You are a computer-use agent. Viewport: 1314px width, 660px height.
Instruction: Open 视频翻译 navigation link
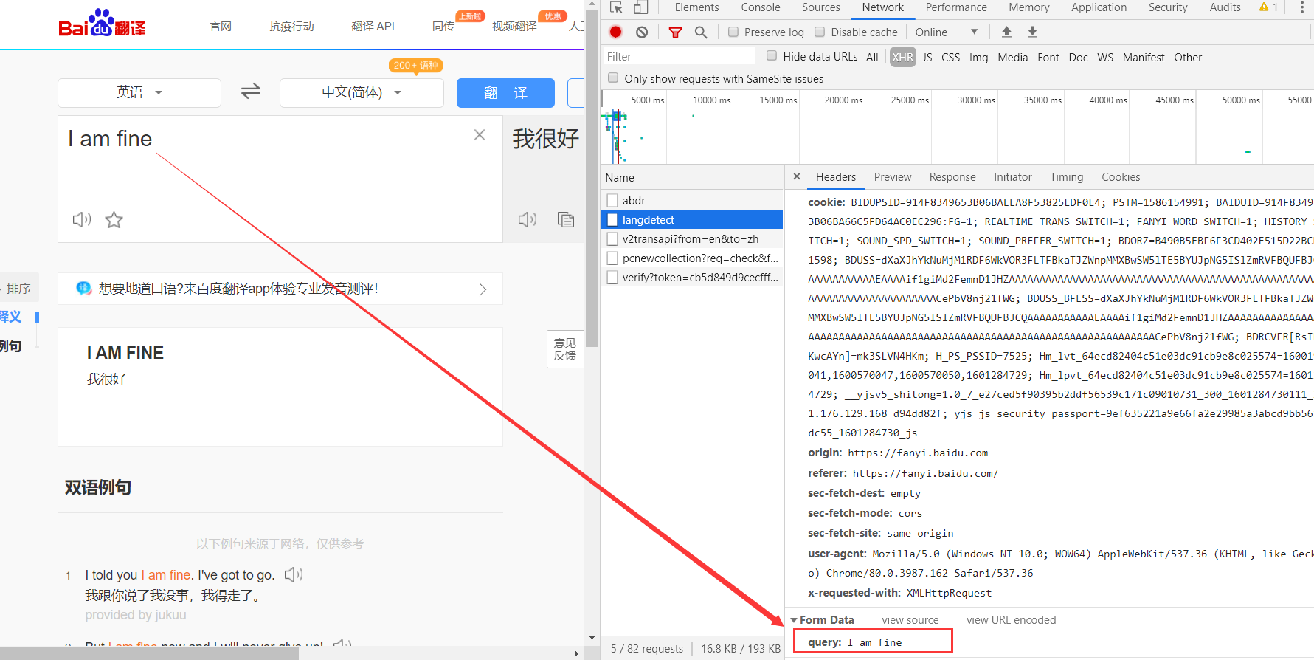[514, 27]
